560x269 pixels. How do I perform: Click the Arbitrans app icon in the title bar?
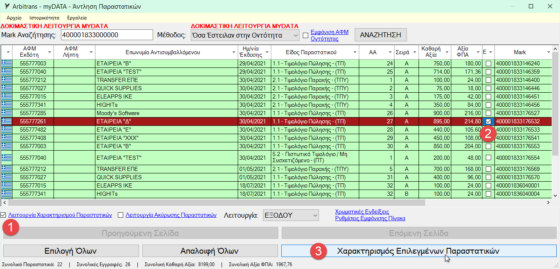[x=6, y=6]
